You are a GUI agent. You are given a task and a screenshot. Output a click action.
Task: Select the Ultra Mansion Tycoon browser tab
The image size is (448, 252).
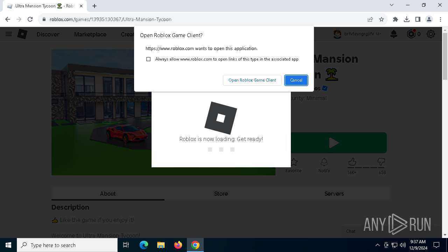[45, 6]
